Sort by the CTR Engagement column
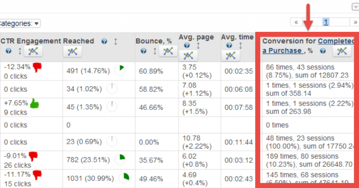 [x=20, y=51]
